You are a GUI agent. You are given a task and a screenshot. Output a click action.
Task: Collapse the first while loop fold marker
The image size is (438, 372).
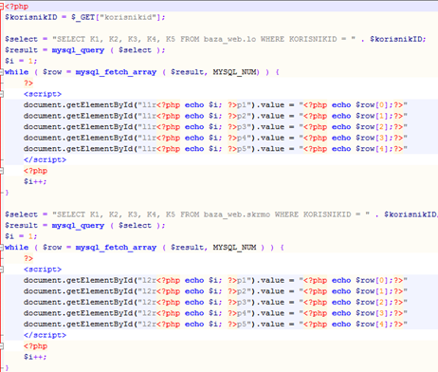tap(2, 72)
